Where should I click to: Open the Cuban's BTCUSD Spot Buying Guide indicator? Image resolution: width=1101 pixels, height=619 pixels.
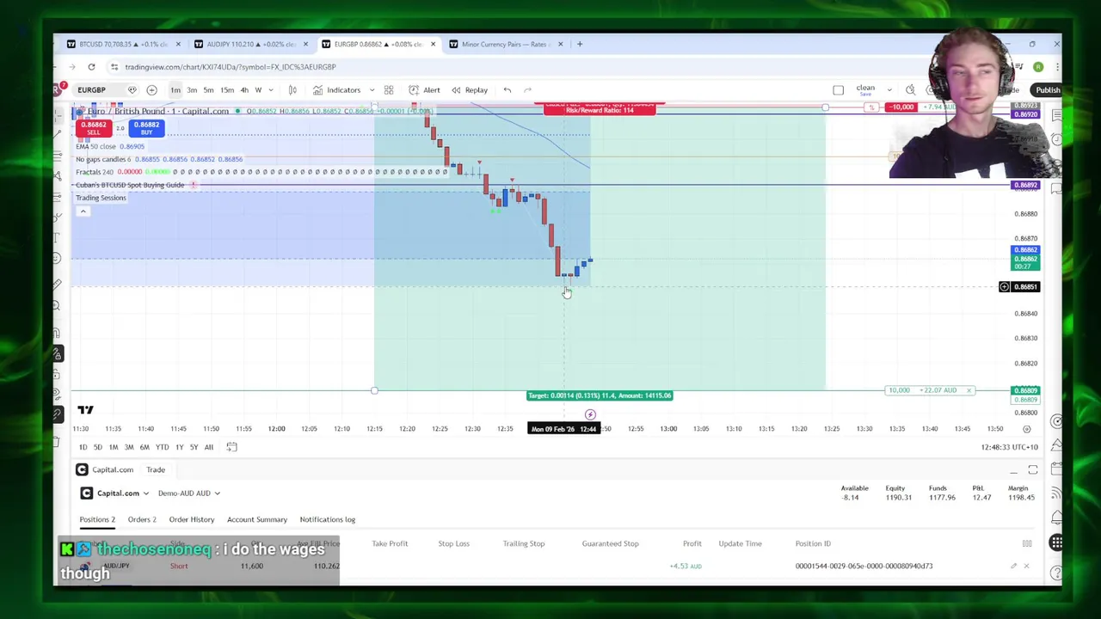pos(130,185)
